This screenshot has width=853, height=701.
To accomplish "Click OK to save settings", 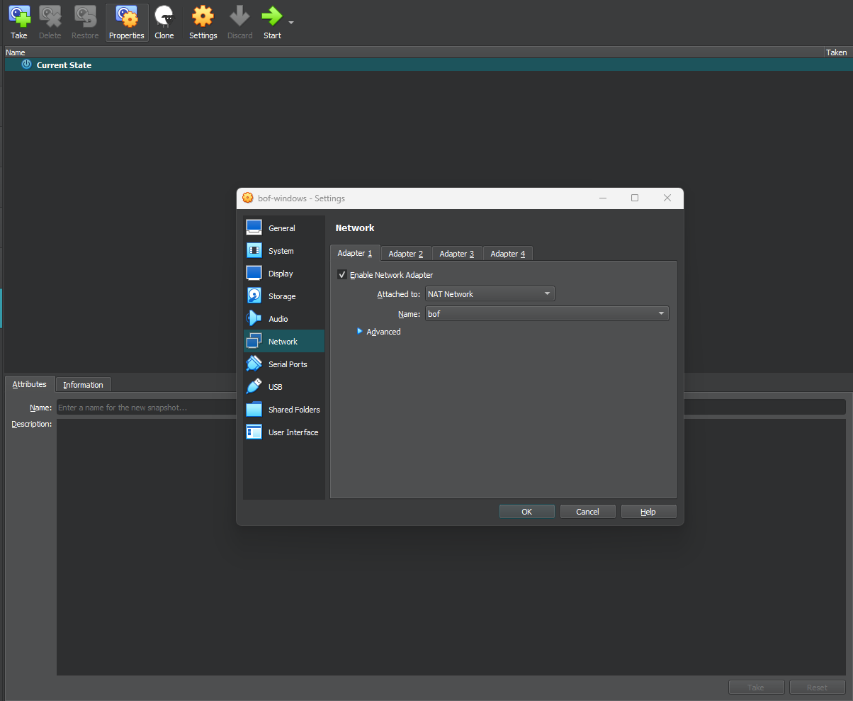I will 526,512.
